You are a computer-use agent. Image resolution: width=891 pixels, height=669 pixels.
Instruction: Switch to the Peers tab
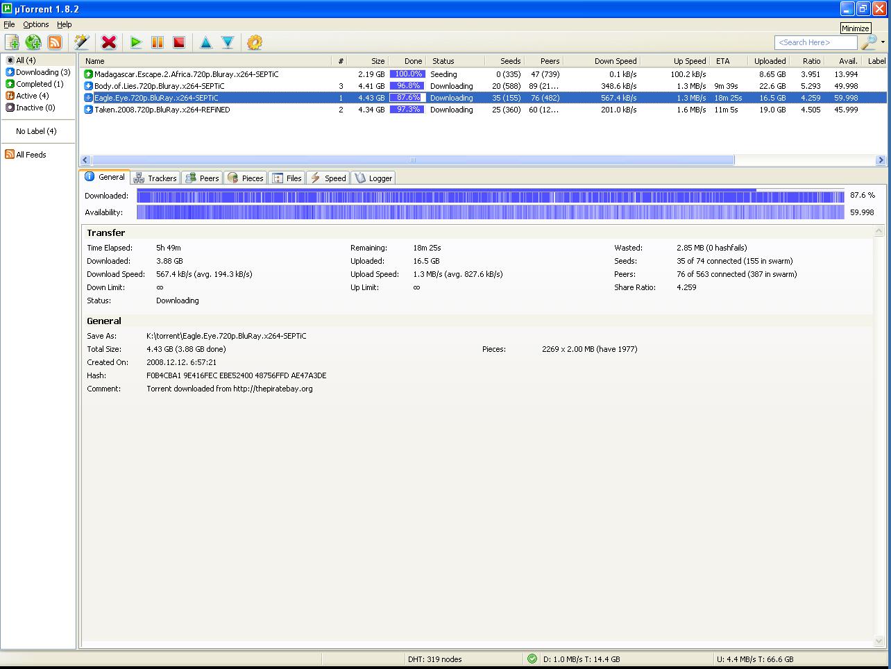(x=202, y=178)
